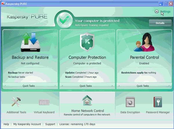Screen dimensions: 174x129
Task: Click 'Backup: Never started' status line
Action: pos(20,73)
